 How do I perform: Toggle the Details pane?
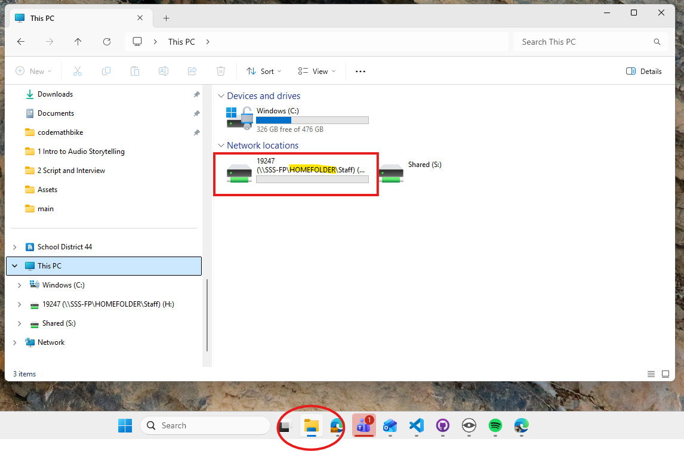[x=644, y=72]
